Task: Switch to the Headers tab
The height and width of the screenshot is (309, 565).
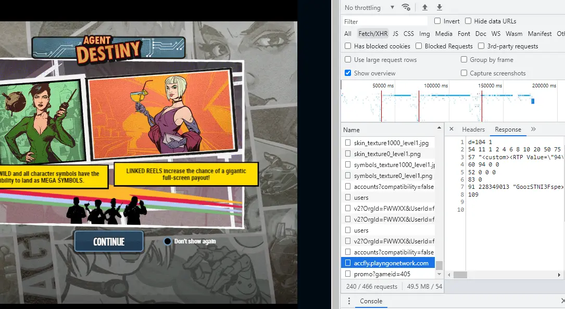Action: pyautogui.click(x=473, y=130)
